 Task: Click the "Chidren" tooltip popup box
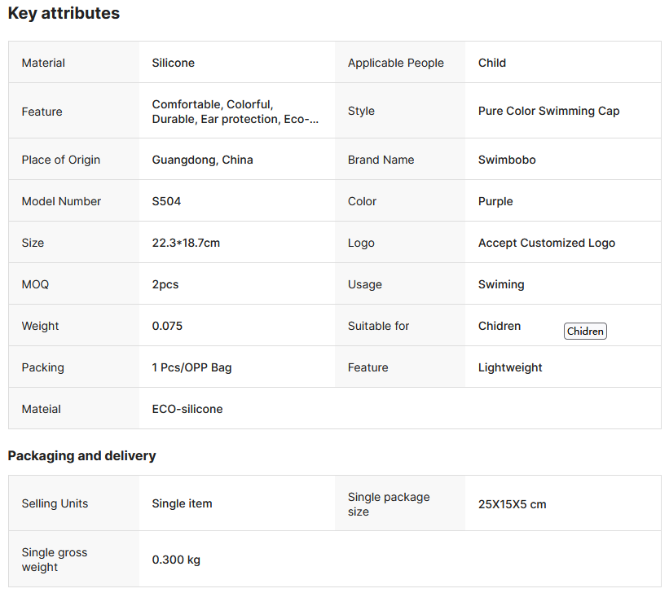pos(585,331)
